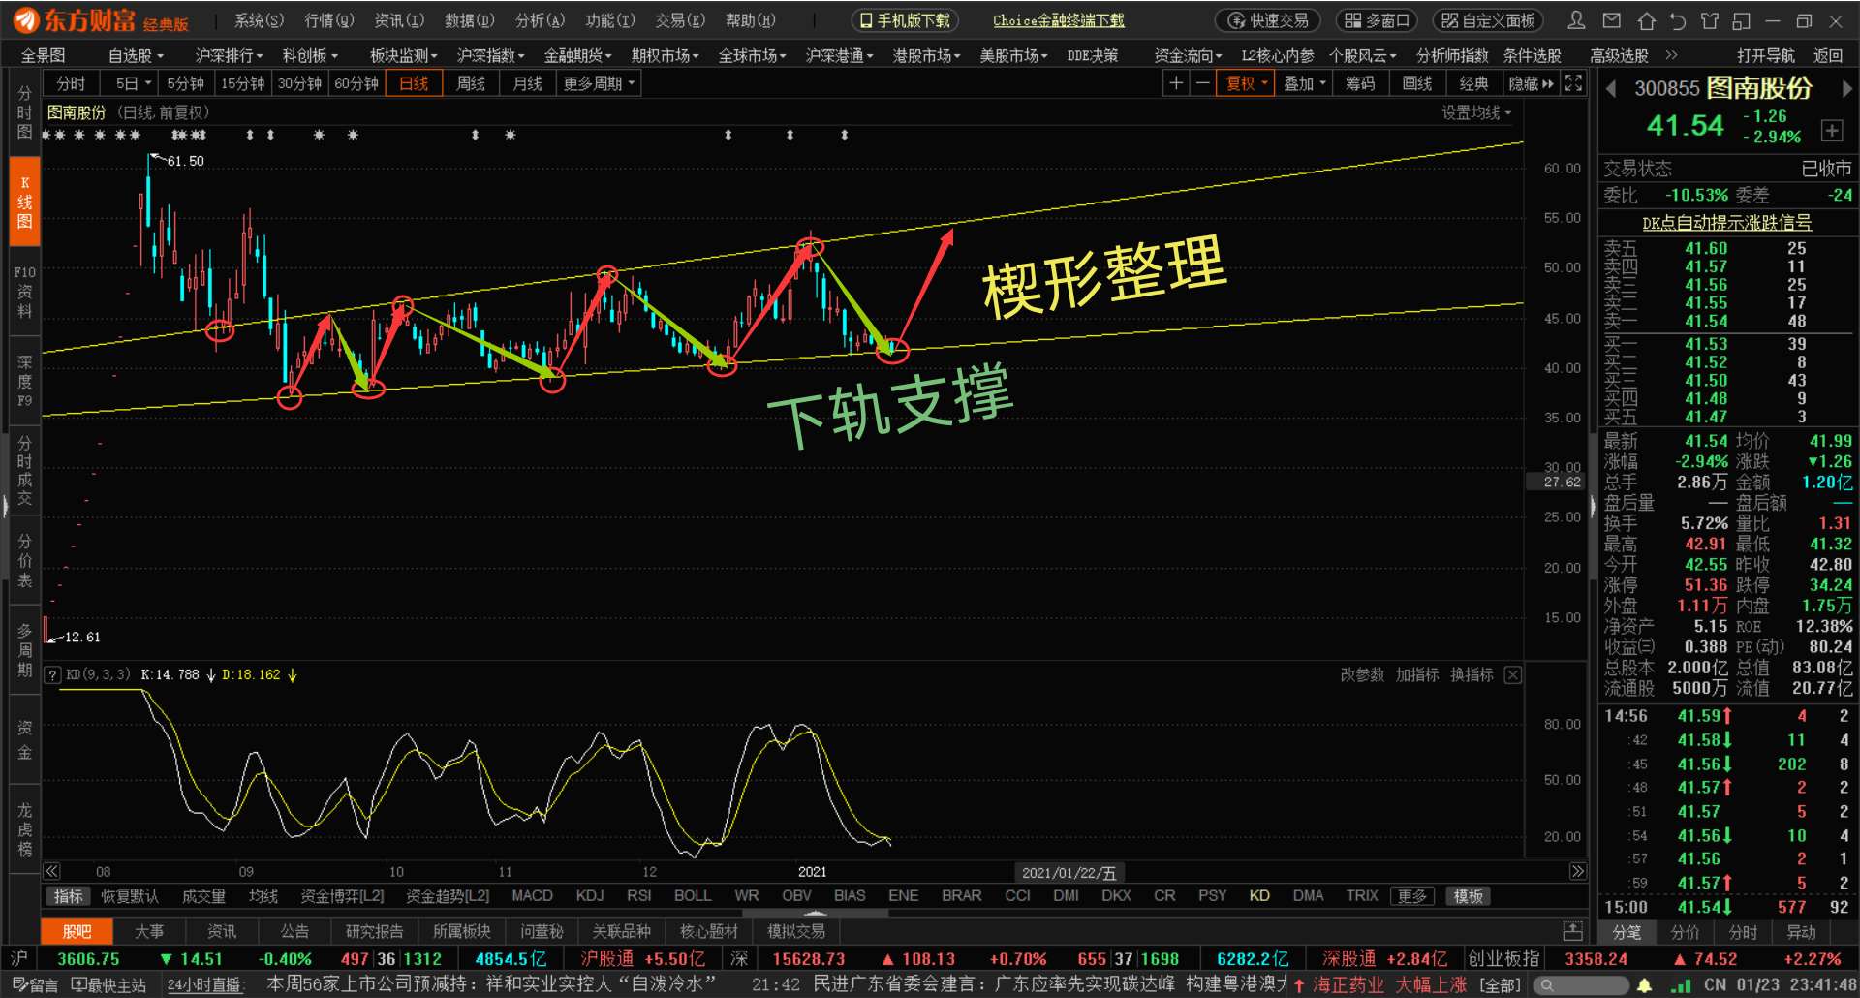Add stock to watchlist plus icon

(1831, 129)
